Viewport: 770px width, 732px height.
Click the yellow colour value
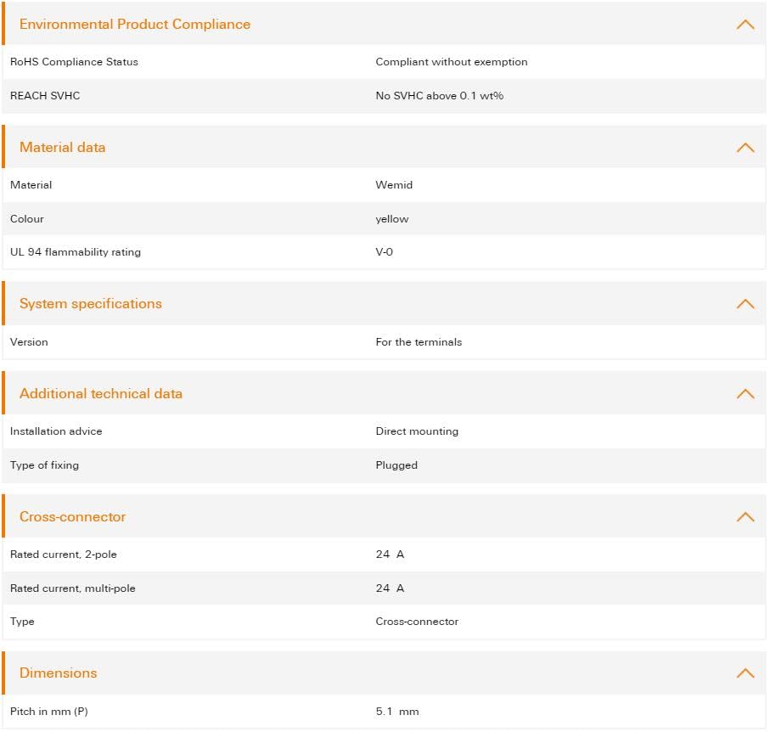coord(392,219)
